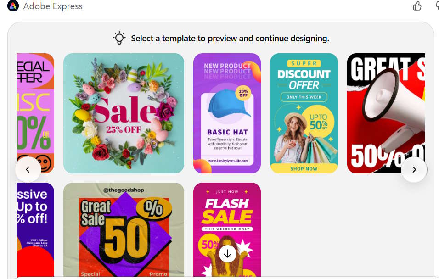The width and height of the screenshot is (439, 279).
Task: Click the 20% OFF yellow badge
Action: [243, 93]
